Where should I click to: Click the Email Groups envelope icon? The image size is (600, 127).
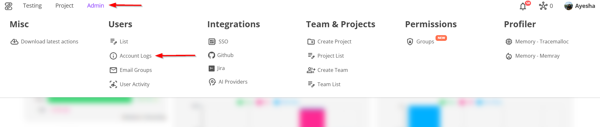[113, 70]
